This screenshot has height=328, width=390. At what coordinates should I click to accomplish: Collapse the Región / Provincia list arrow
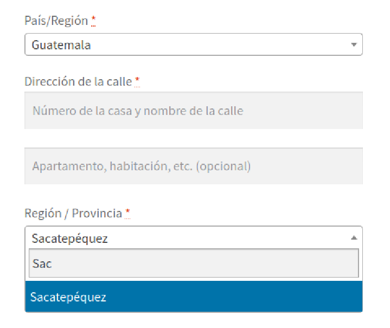pyautogui.click(x=354, y=237)
